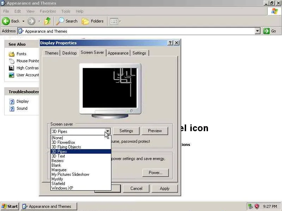282x211 pixels.
Task: Open the Views dropdown arrow
Action: (x=120, y=21)
